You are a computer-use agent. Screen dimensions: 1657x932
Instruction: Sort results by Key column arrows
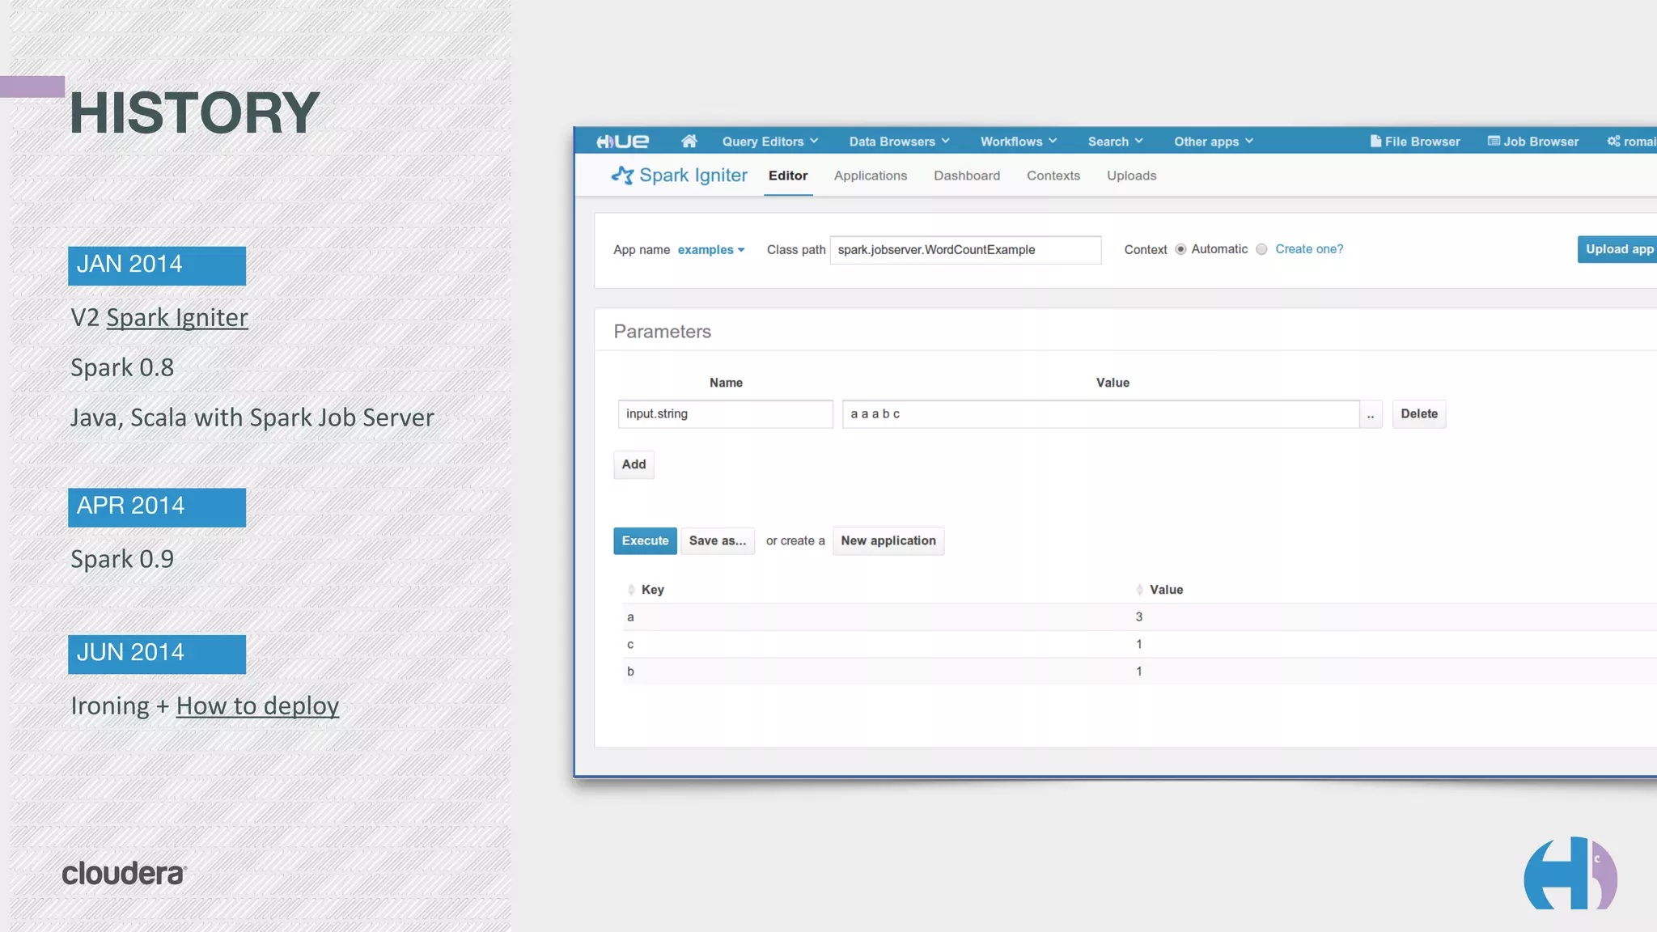click(x=631, y=590)
